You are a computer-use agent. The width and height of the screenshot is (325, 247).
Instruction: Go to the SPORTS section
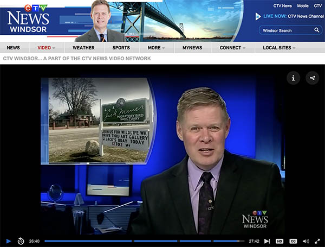(121, 48)
